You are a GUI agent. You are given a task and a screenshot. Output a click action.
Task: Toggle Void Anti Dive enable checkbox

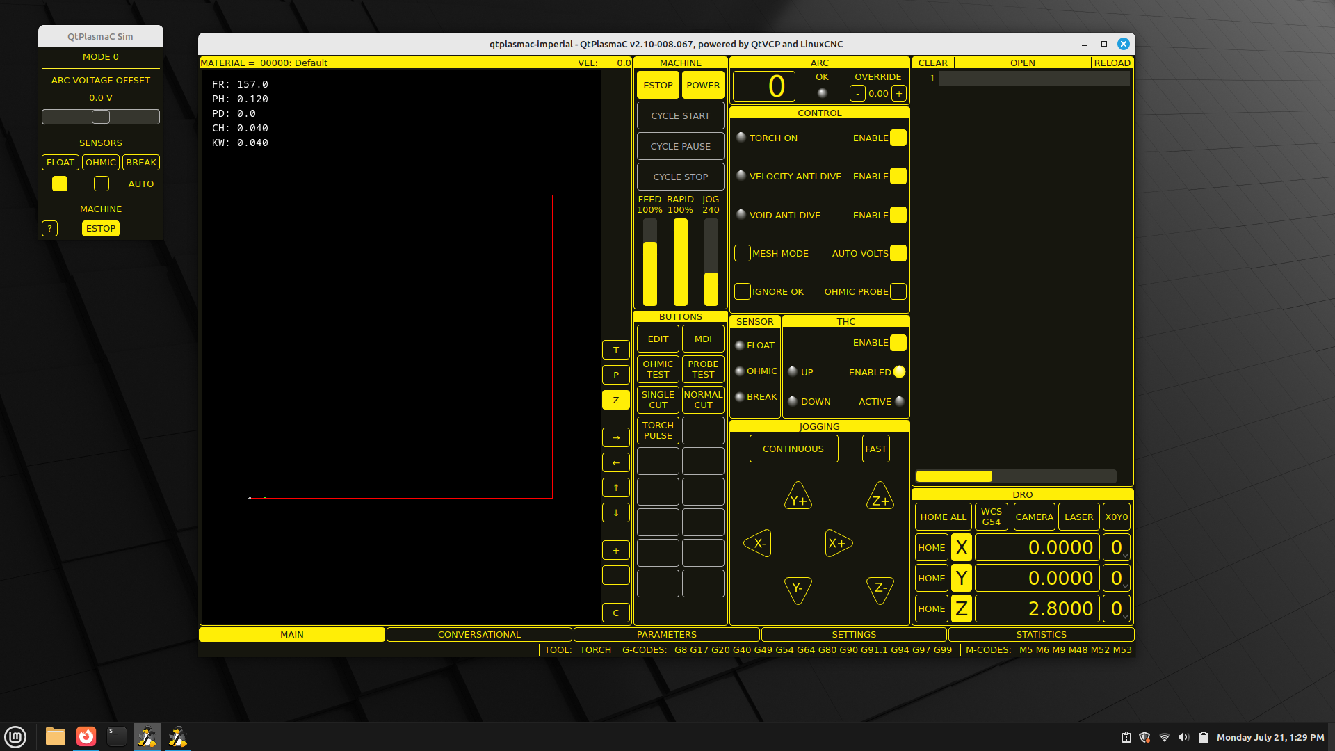(x=898, y=215)
